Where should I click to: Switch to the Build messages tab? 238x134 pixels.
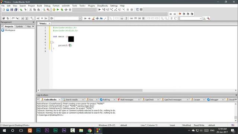127,100
